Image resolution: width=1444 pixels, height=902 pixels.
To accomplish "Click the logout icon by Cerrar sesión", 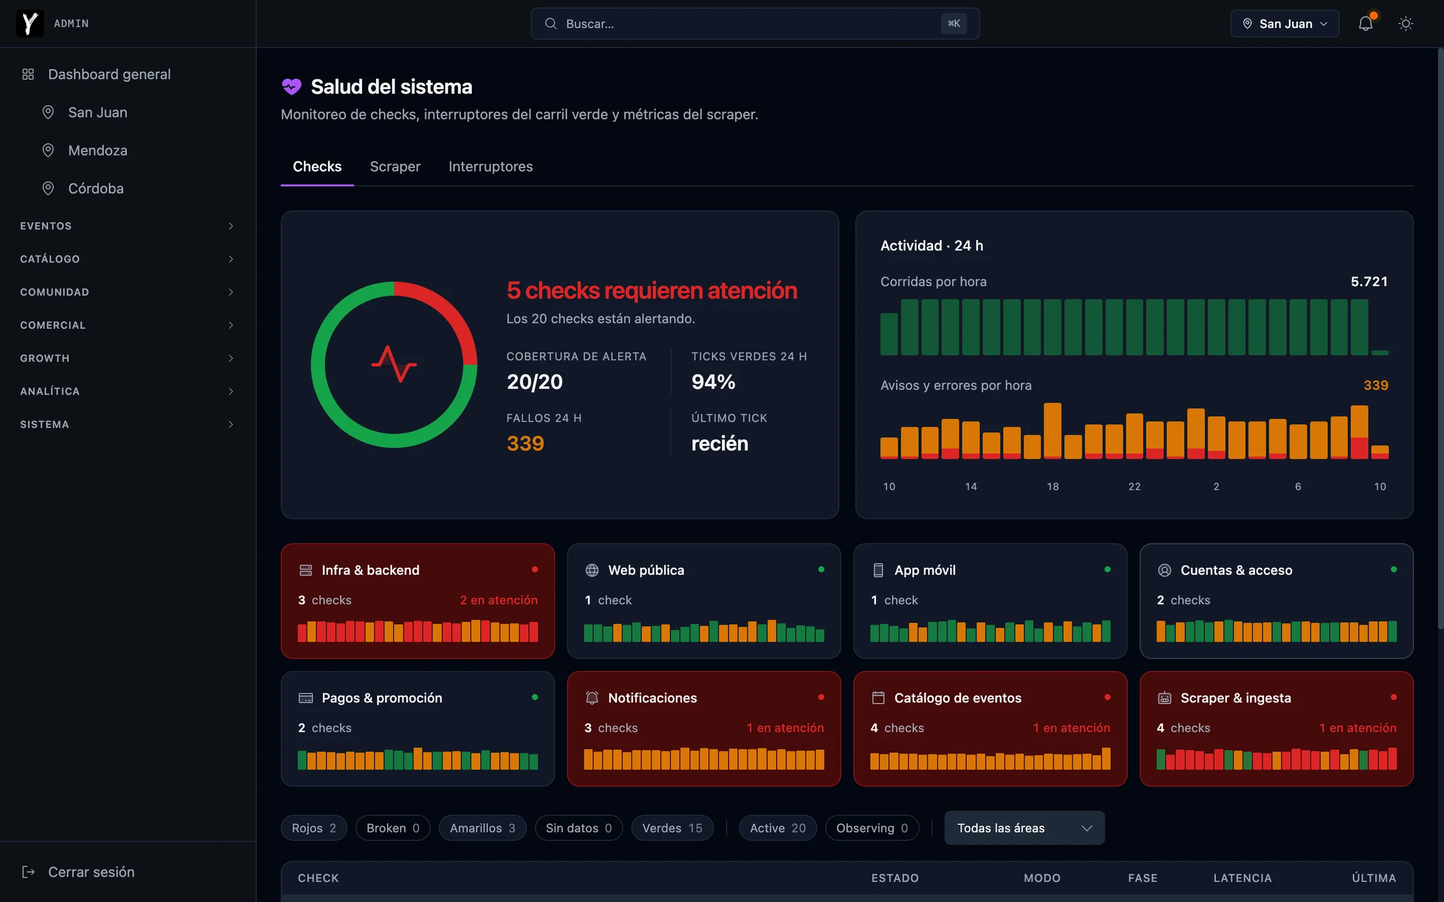I will [x=28, y=871].
